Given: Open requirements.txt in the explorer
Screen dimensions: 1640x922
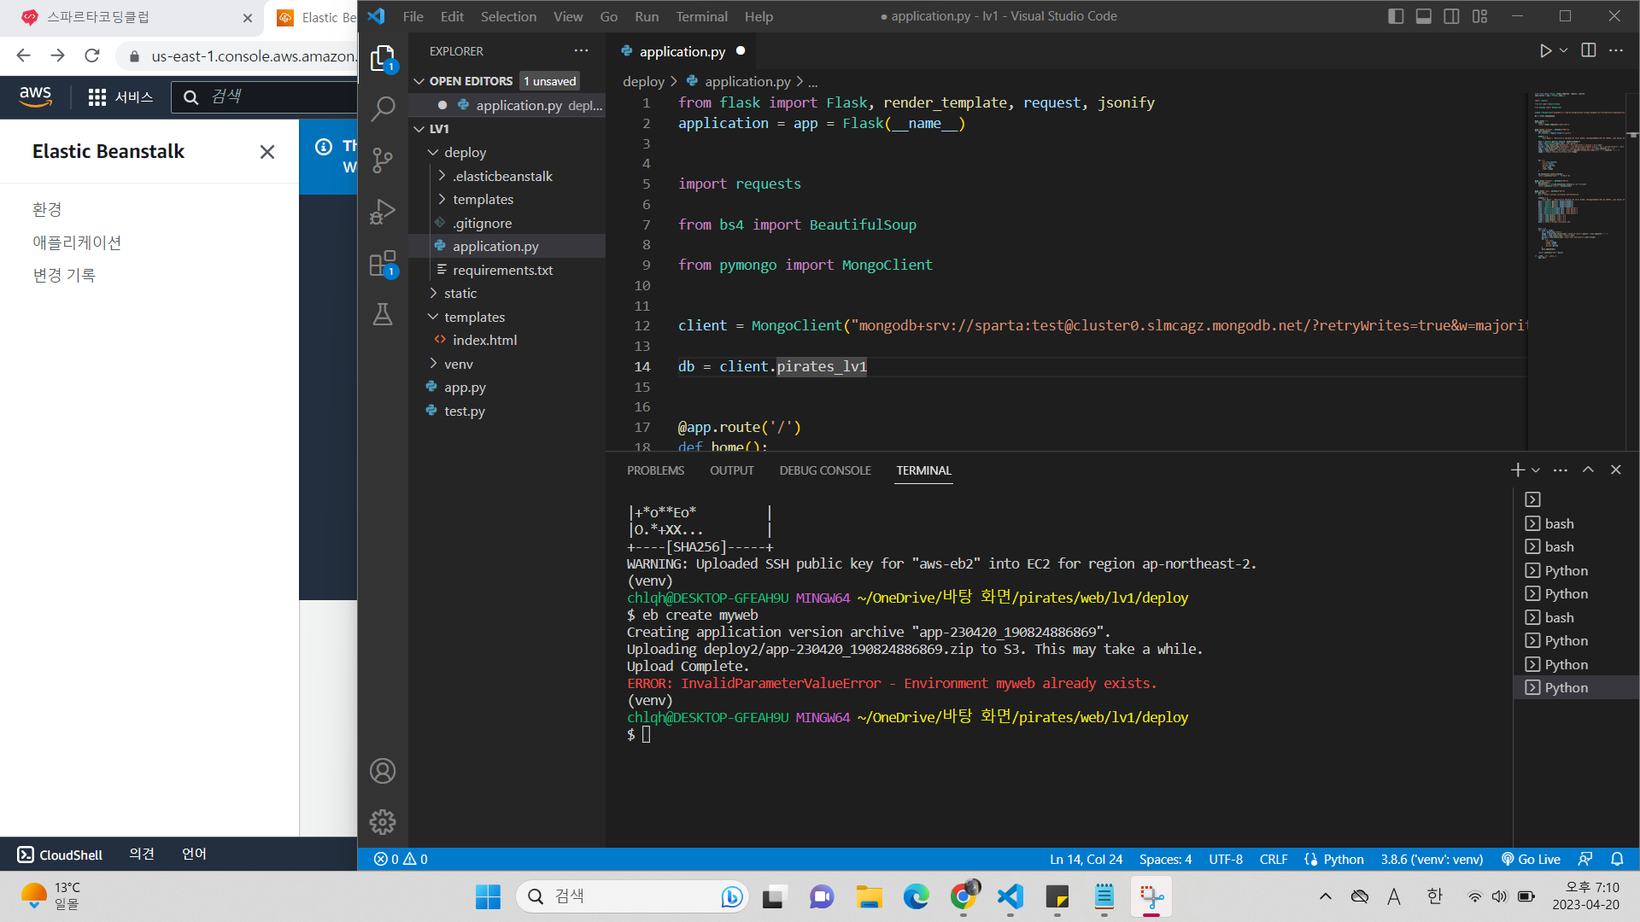Looking at the screenshot, I should click(503, 270).
